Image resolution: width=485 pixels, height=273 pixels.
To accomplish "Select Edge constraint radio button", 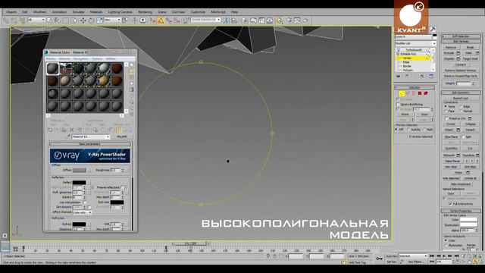I will (461, 106).
